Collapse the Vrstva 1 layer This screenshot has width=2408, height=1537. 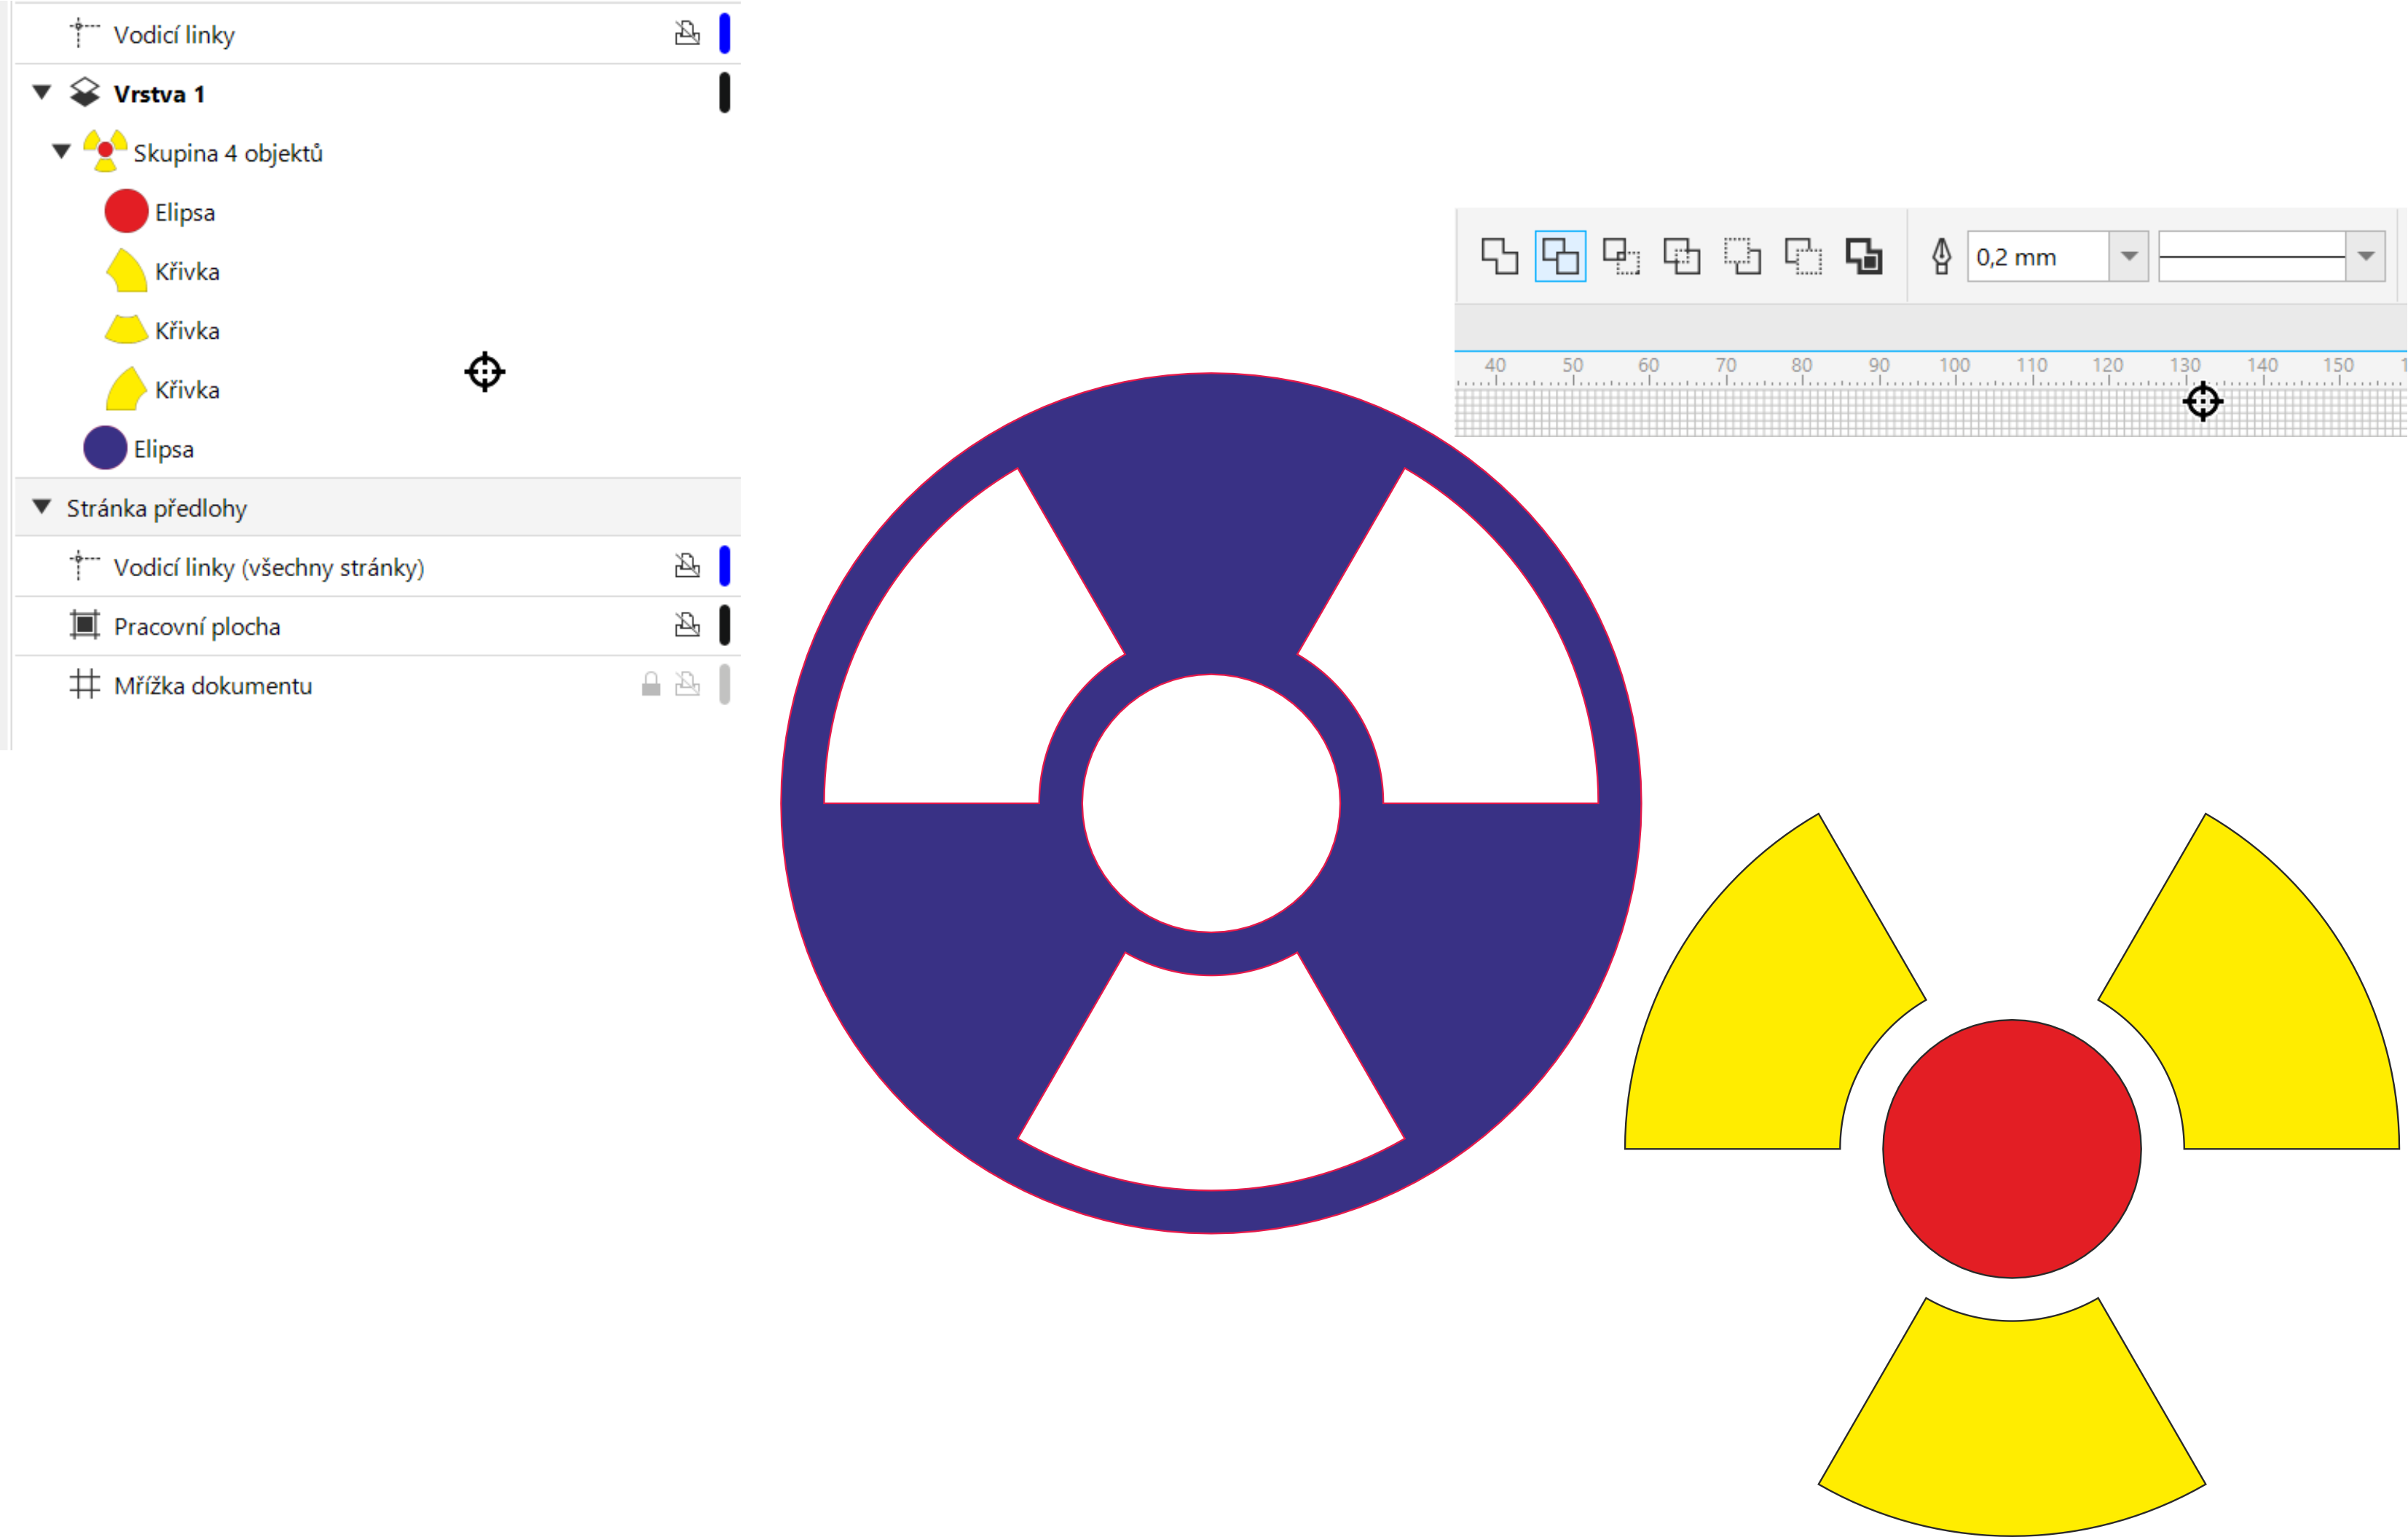42,93
